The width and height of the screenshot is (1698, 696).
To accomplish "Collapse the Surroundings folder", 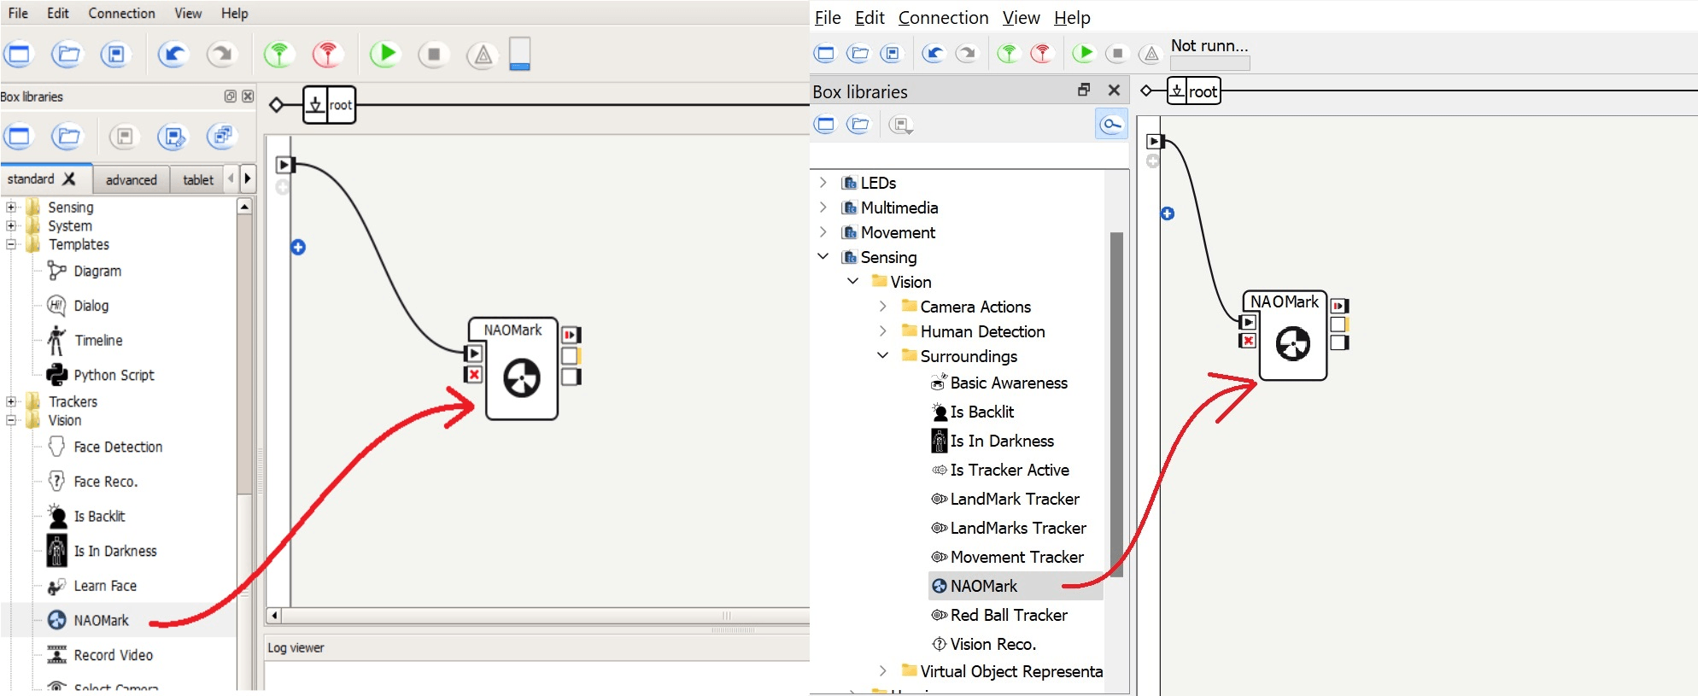I will tap(883, 355).
